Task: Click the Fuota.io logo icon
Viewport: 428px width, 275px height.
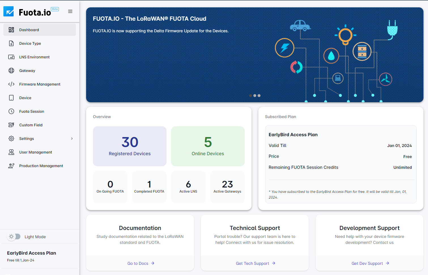Action: 8,11
